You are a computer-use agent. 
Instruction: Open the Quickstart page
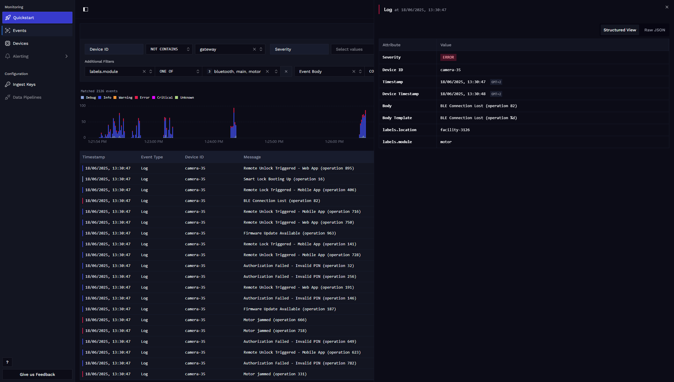37,18
